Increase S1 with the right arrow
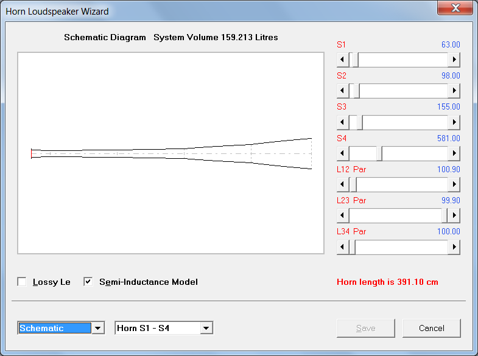This screenshot has height=356, width=478. pos(454,60)
